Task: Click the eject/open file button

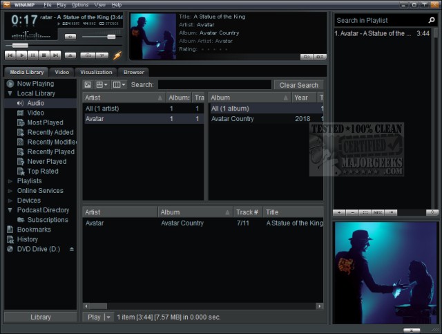Action: coord(70,55)
